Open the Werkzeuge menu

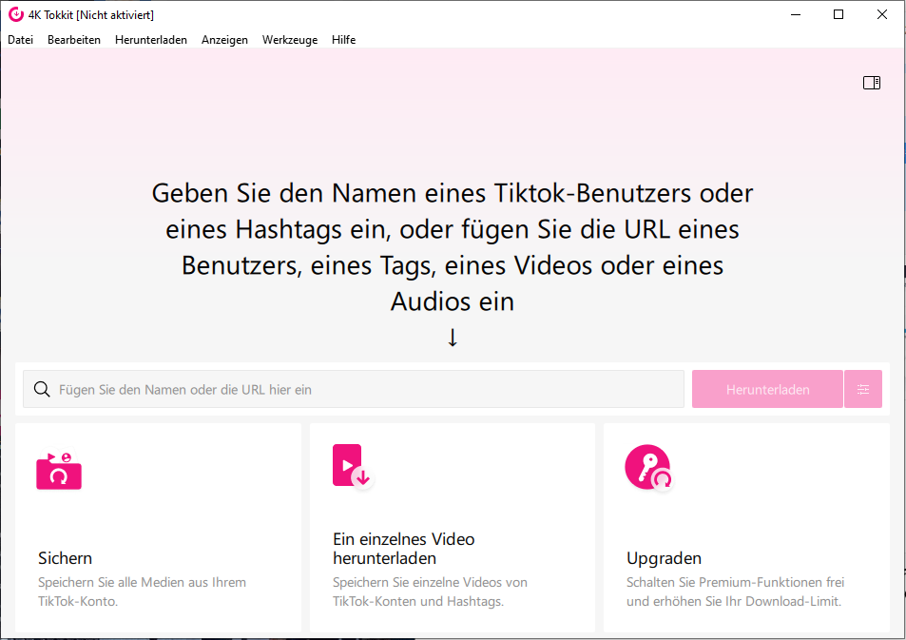[289, 40]
